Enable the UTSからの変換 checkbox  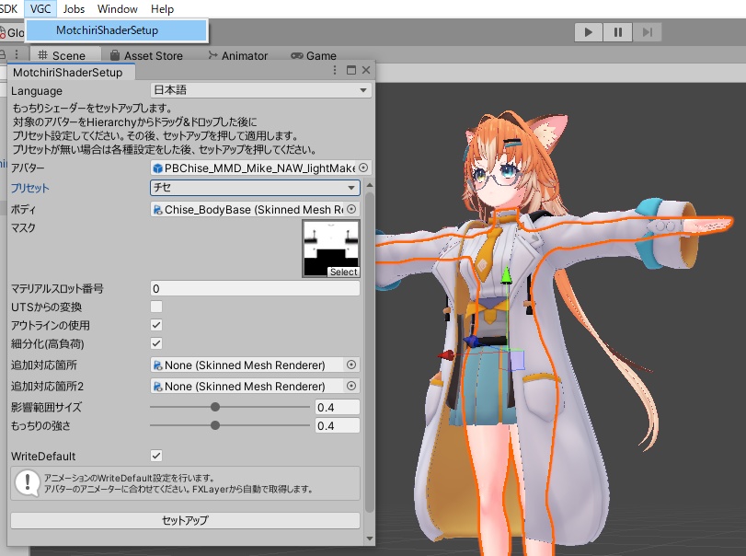click(x=155, y=307)
